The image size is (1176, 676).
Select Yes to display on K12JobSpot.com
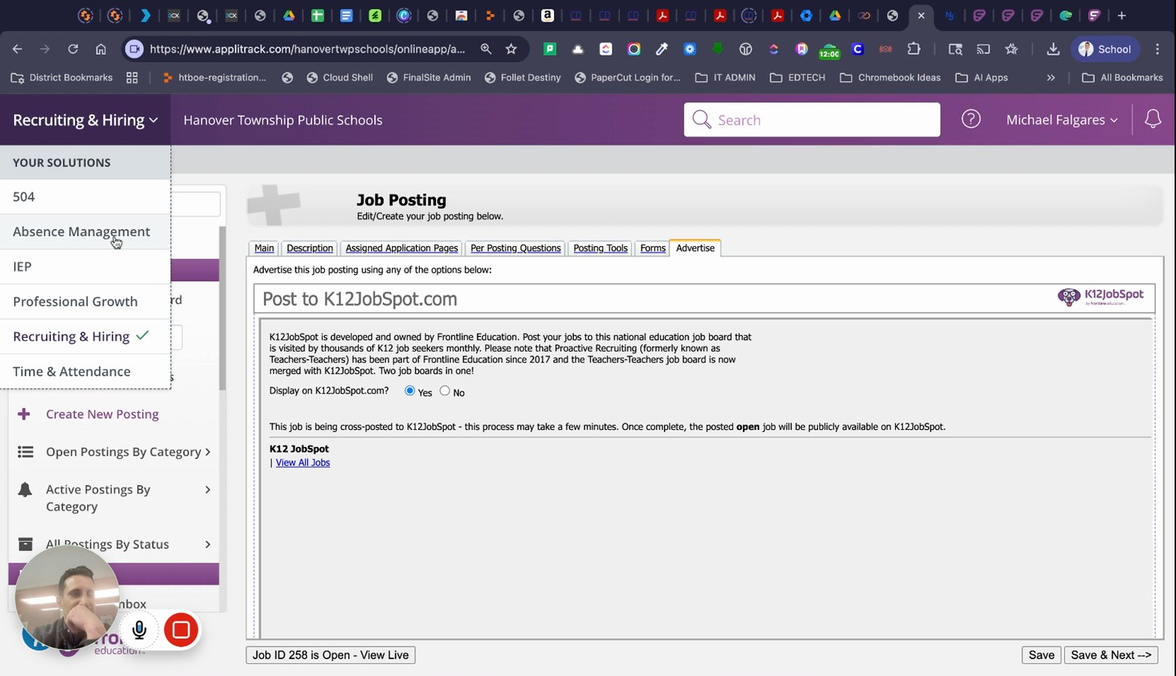coord(410,391)
